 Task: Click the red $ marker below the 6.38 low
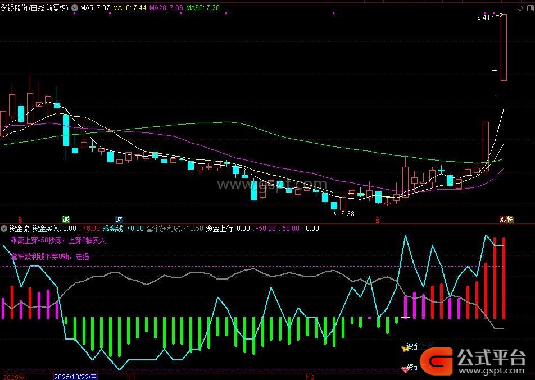[x=378, y=219]
